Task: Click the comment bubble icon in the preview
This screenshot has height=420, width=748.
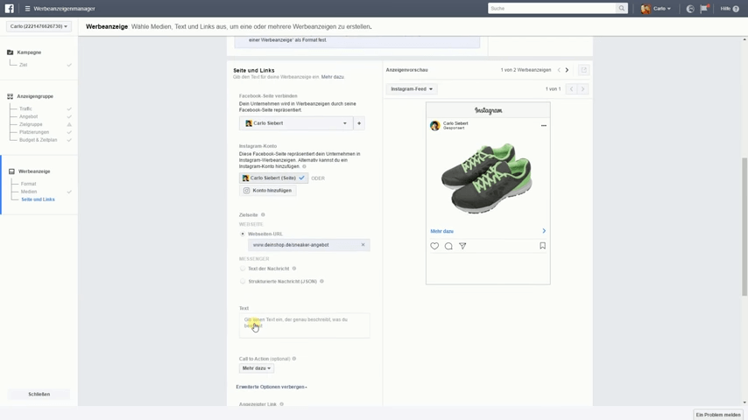Action: [x=448, y=246]
